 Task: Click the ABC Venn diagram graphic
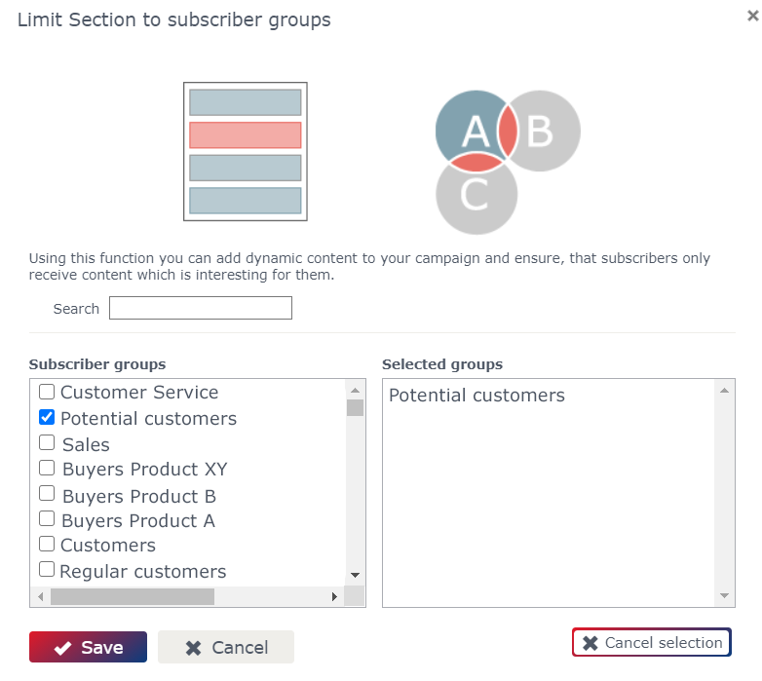[508, 163]
